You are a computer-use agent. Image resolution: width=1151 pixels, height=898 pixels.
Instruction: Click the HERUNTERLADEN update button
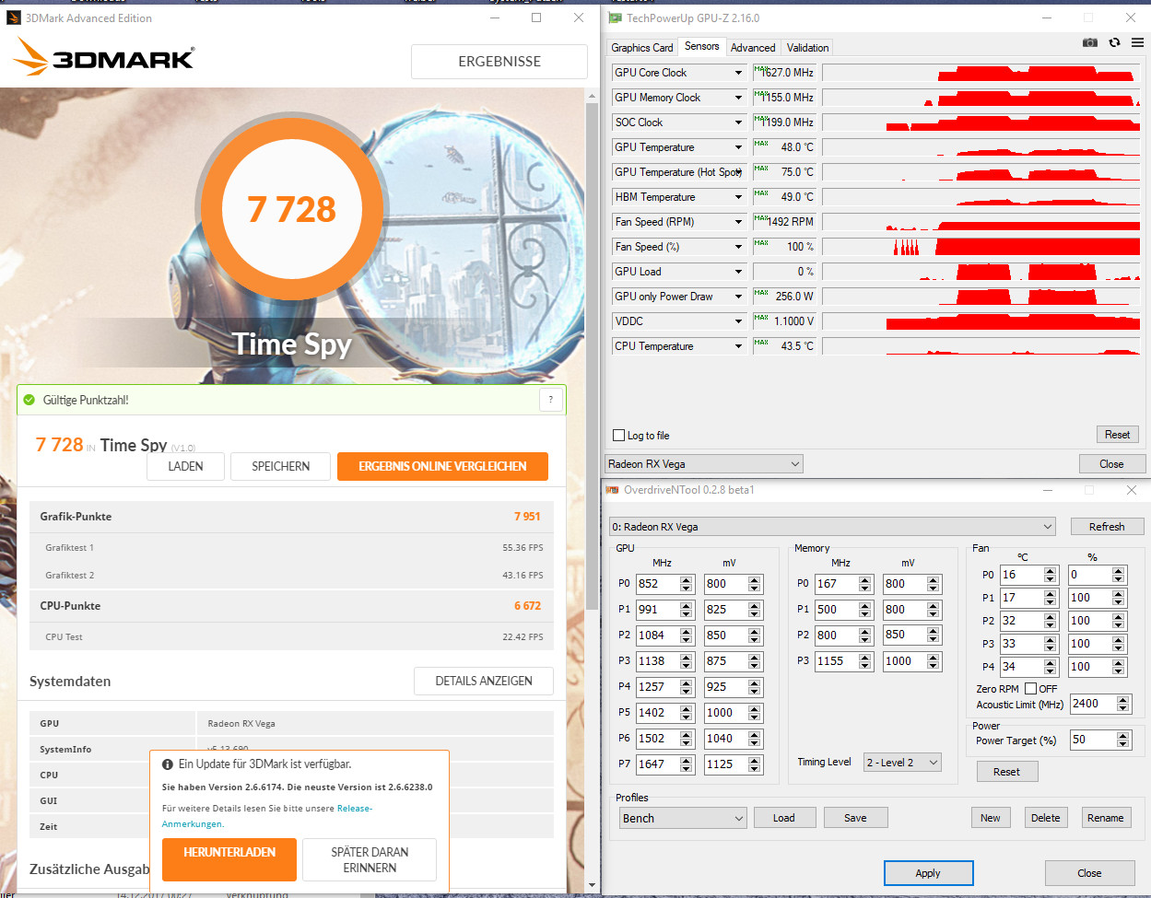click(x=229, y=859)
